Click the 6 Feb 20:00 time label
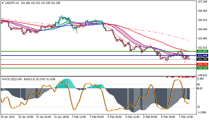The height and width of the screenshot is (120, 209). [x=168, y=117]
